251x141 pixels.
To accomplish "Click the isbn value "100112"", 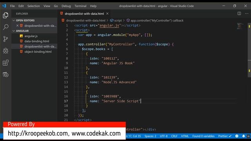I will 109,58.
